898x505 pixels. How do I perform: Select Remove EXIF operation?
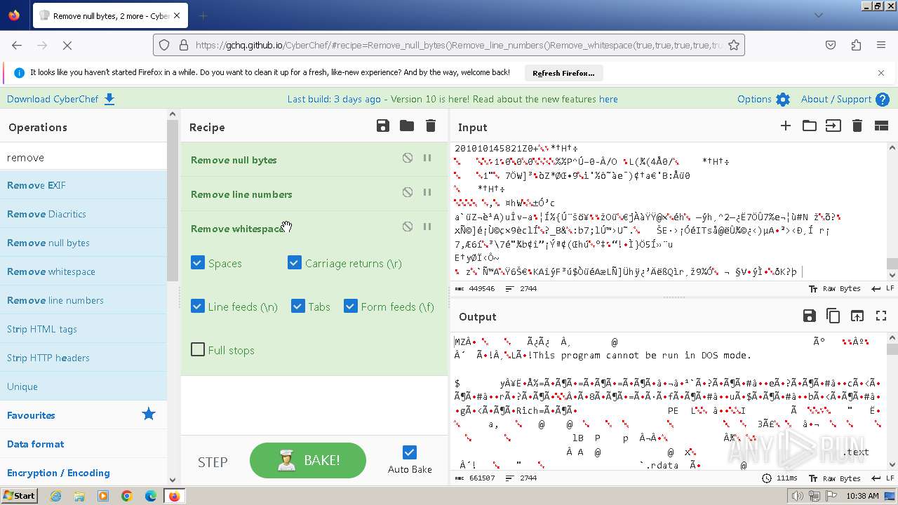83,185
